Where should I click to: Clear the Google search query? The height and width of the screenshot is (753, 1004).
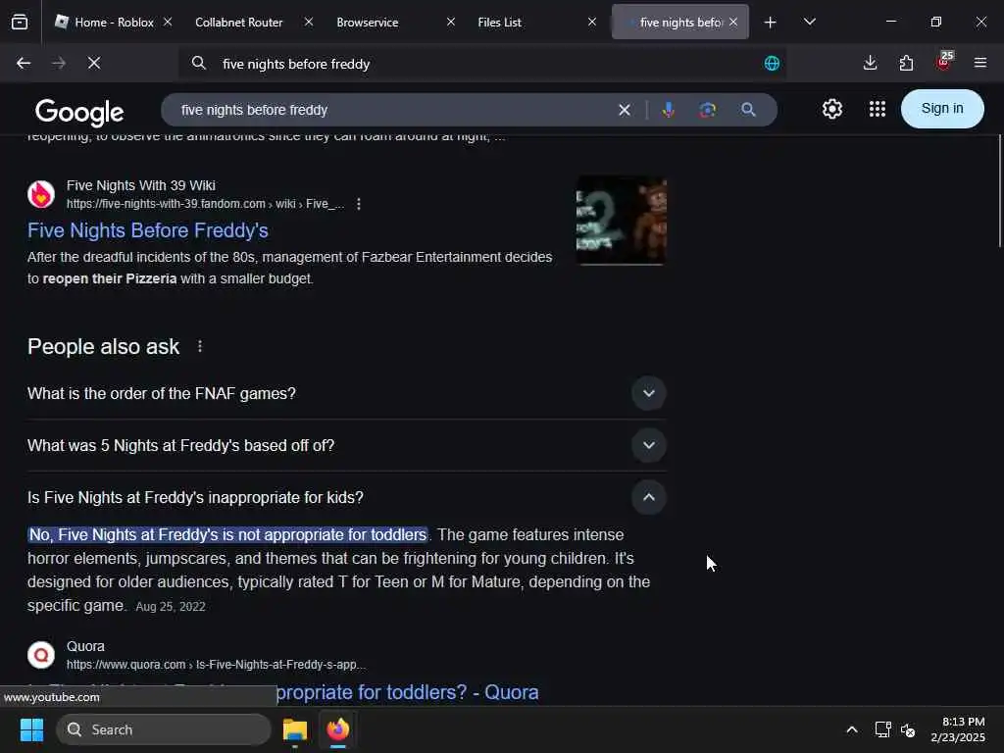(x=625, y=110)
